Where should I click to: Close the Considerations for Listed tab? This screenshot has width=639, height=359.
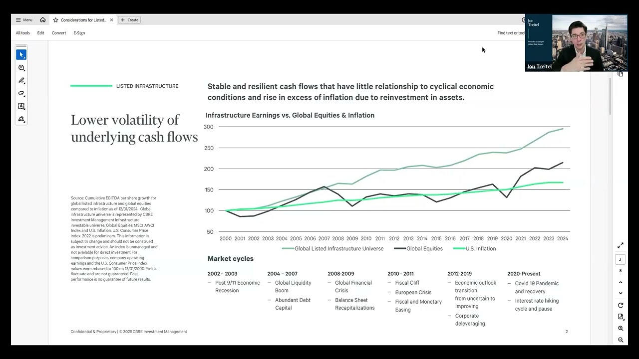[111, 20]
